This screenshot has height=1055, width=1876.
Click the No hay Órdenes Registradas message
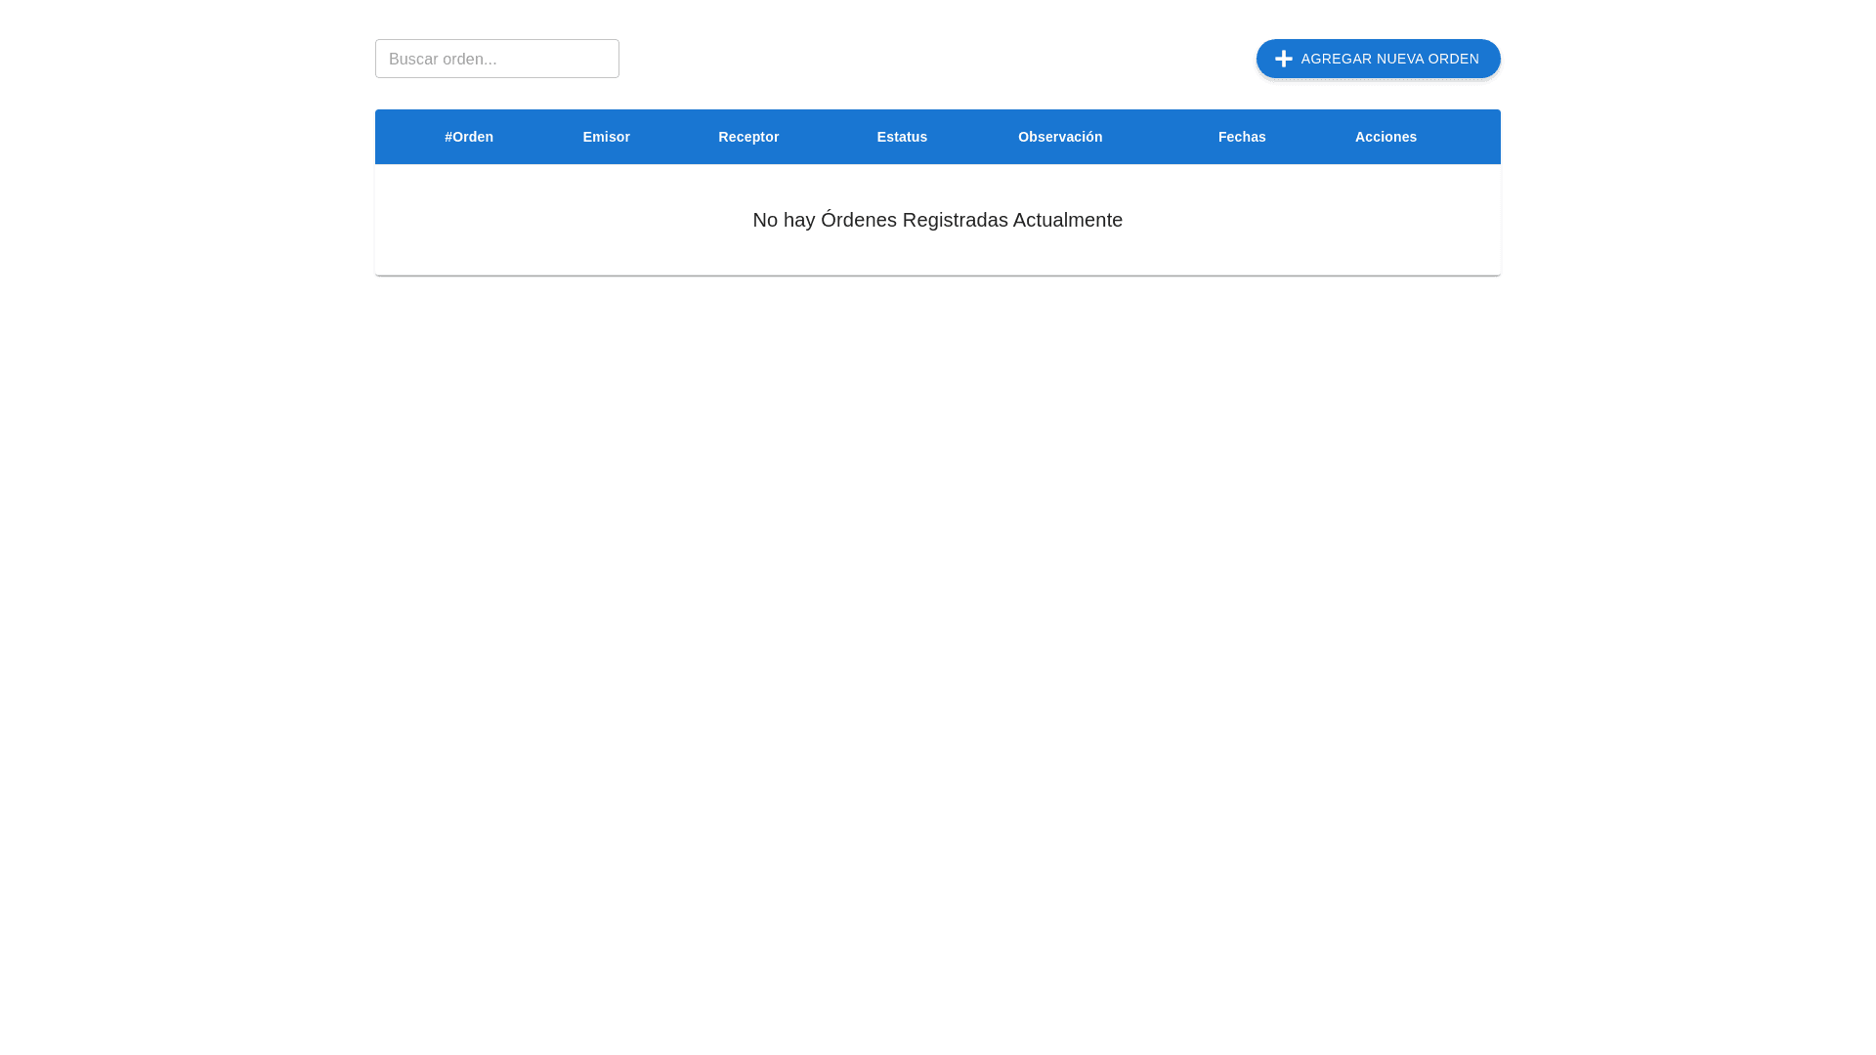tap(937, 220)
